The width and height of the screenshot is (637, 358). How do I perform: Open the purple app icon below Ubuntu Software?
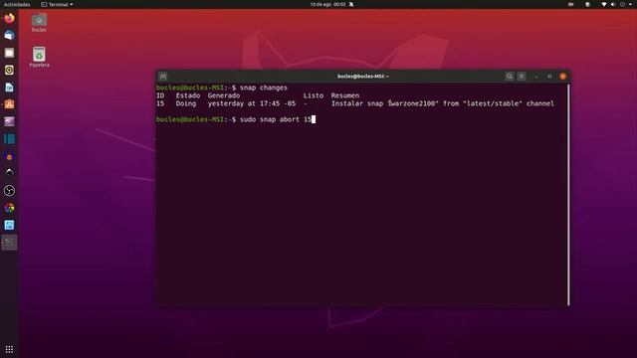[9, 121]
